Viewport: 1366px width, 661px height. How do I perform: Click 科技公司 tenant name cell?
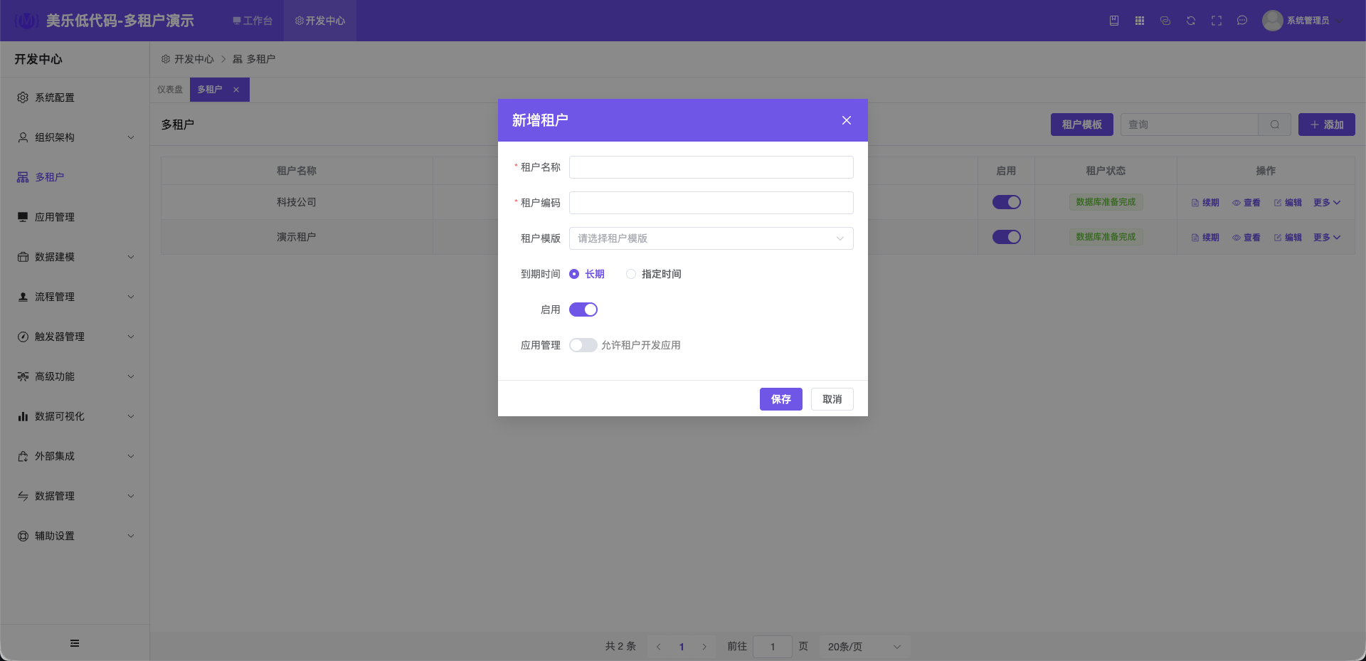297,202
